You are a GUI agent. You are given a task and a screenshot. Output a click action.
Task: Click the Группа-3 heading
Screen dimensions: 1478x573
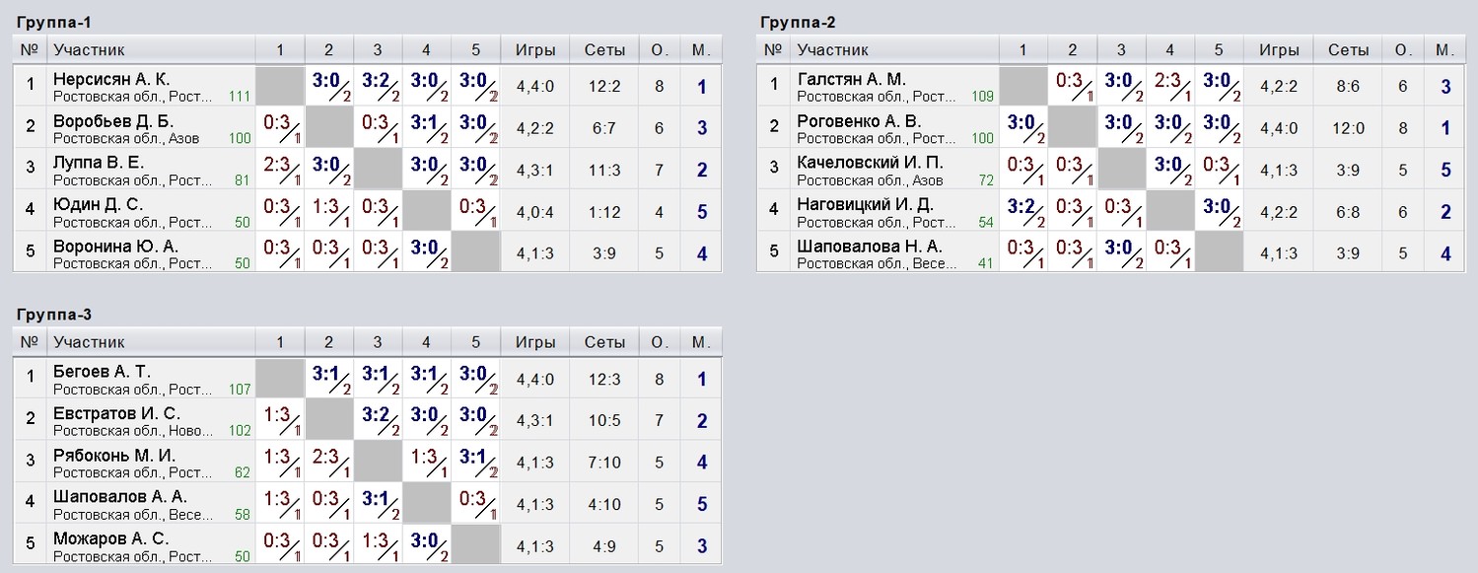point(55,314)
